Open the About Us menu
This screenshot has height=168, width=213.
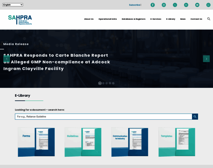point(89,19)
